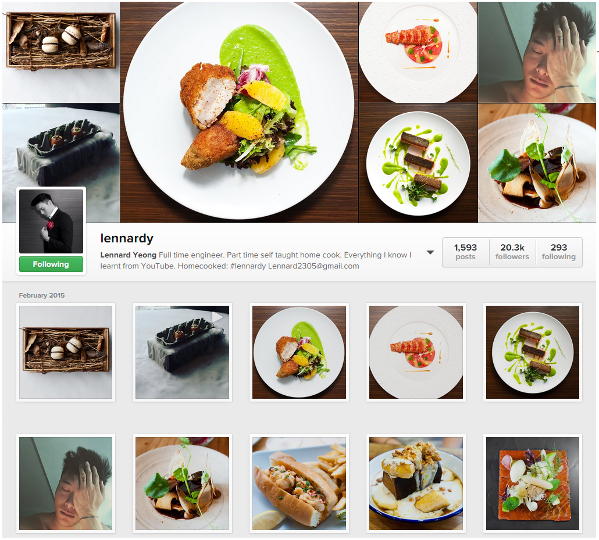Click the lennardy username heading

click(x=127, y=238)
